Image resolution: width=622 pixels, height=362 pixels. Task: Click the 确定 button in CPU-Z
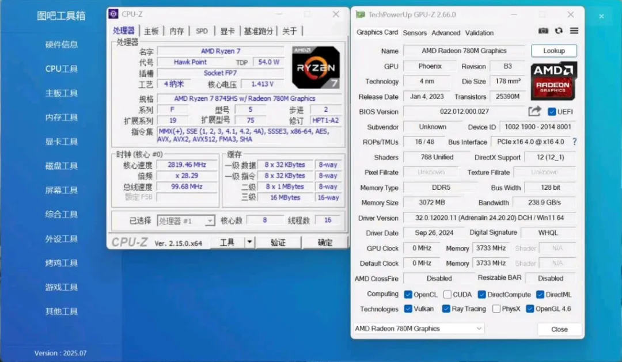pyautogui.click(x=325, y=242)
